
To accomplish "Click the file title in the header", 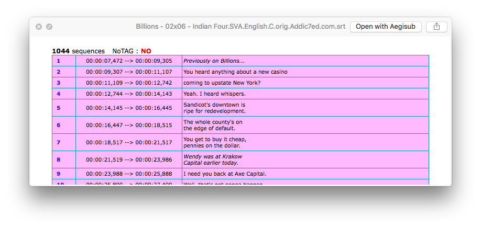I will (x=240, y=27).
